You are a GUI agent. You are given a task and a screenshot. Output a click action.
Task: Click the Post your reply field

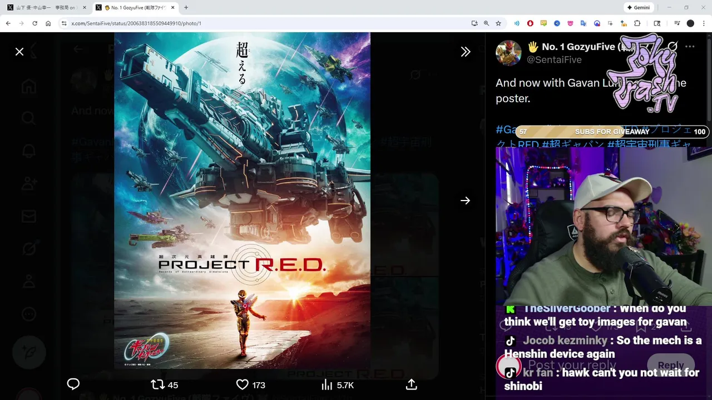572,365
